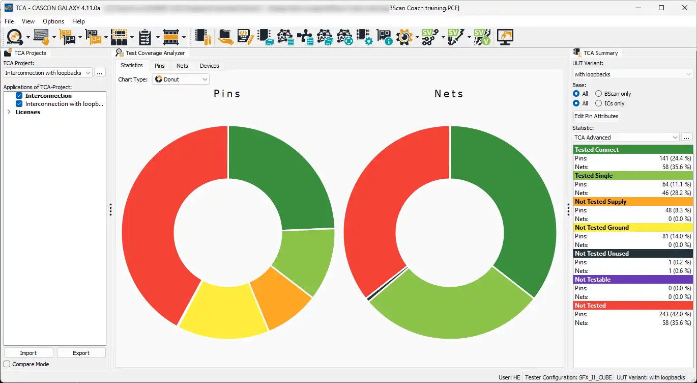
Task: Click the TCA Summary panel icon
Action: pyautogui.click(x=577, y=53)
